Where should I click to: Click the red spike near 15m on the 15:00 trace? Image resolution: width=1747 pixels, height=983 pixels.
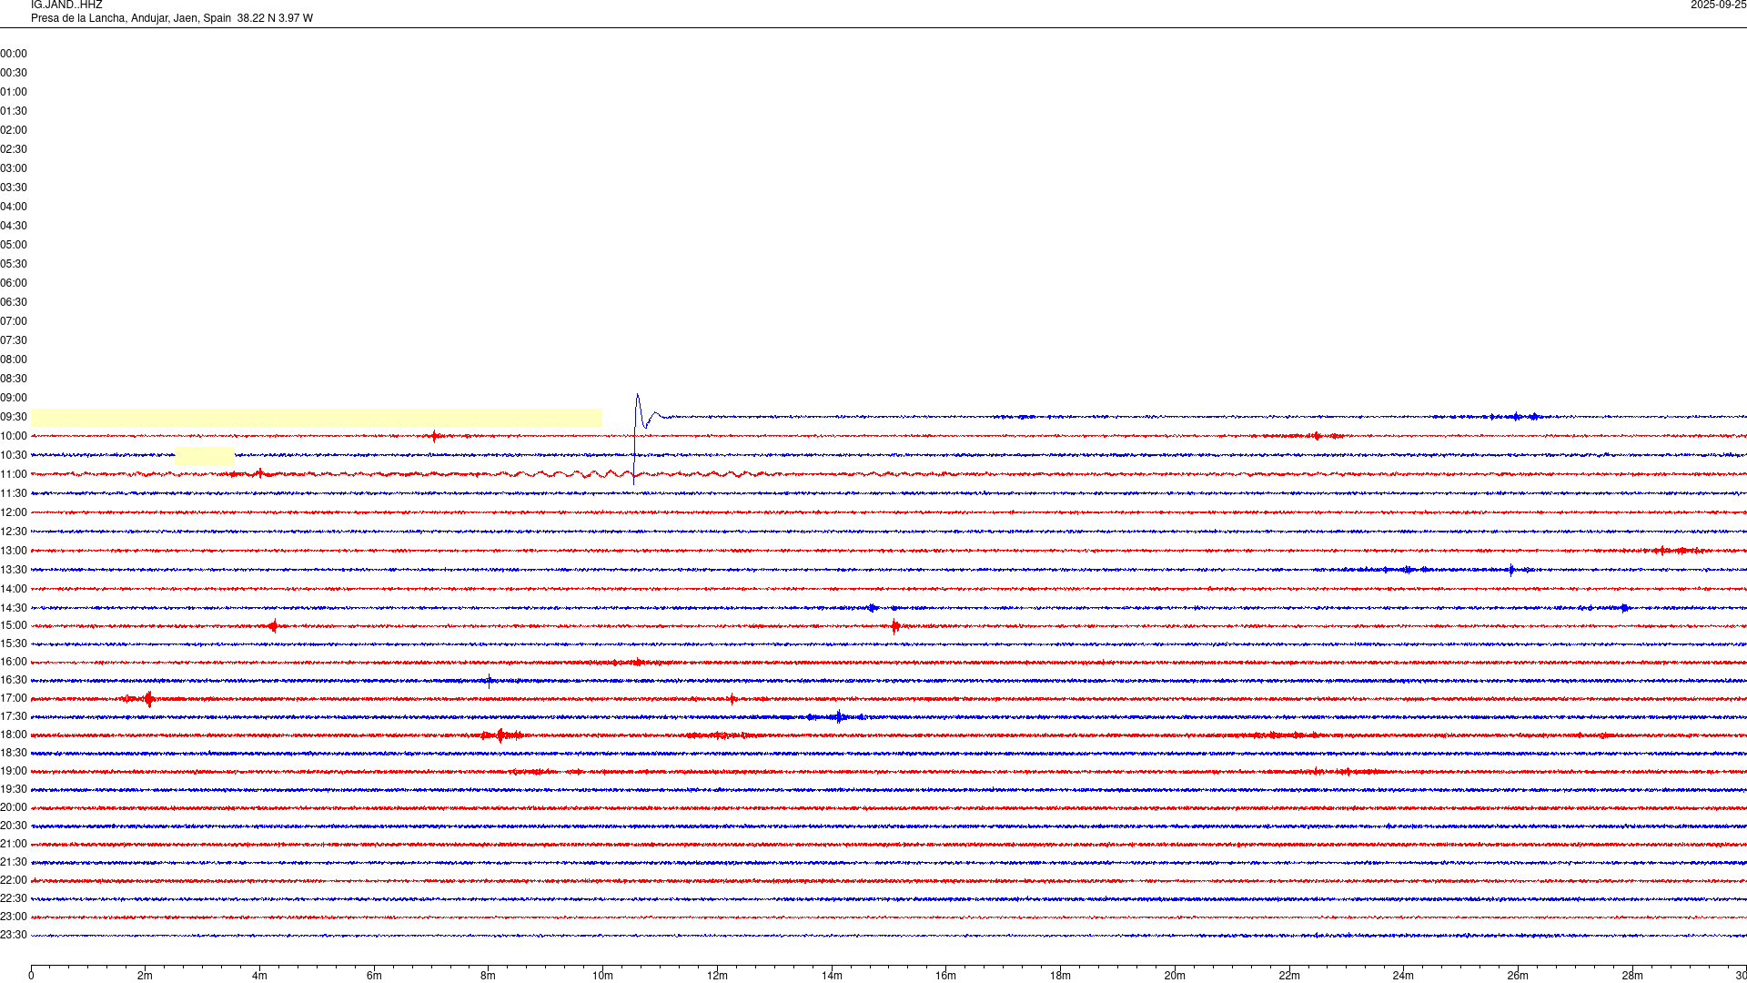895,626
